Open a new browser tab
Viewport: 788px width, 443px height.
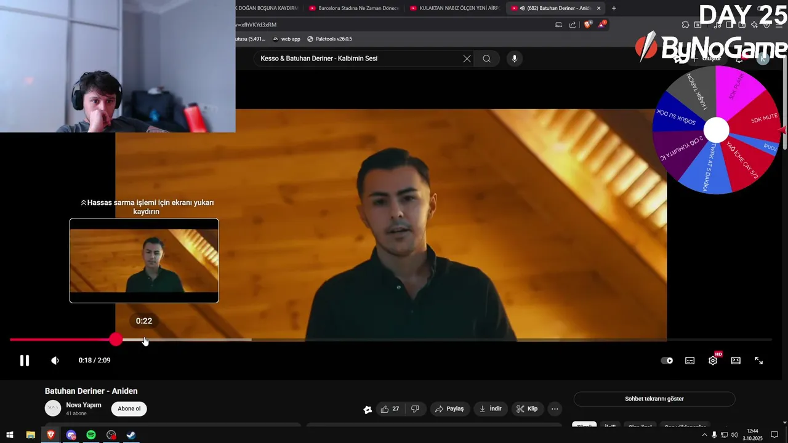pos(614,8)
